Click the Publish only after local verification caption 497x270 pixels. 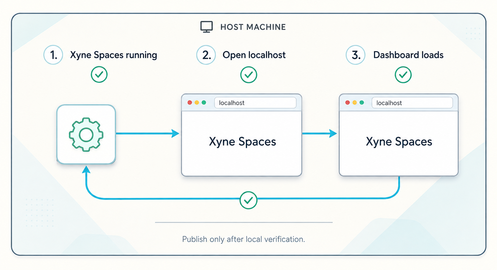pos(244,239)
